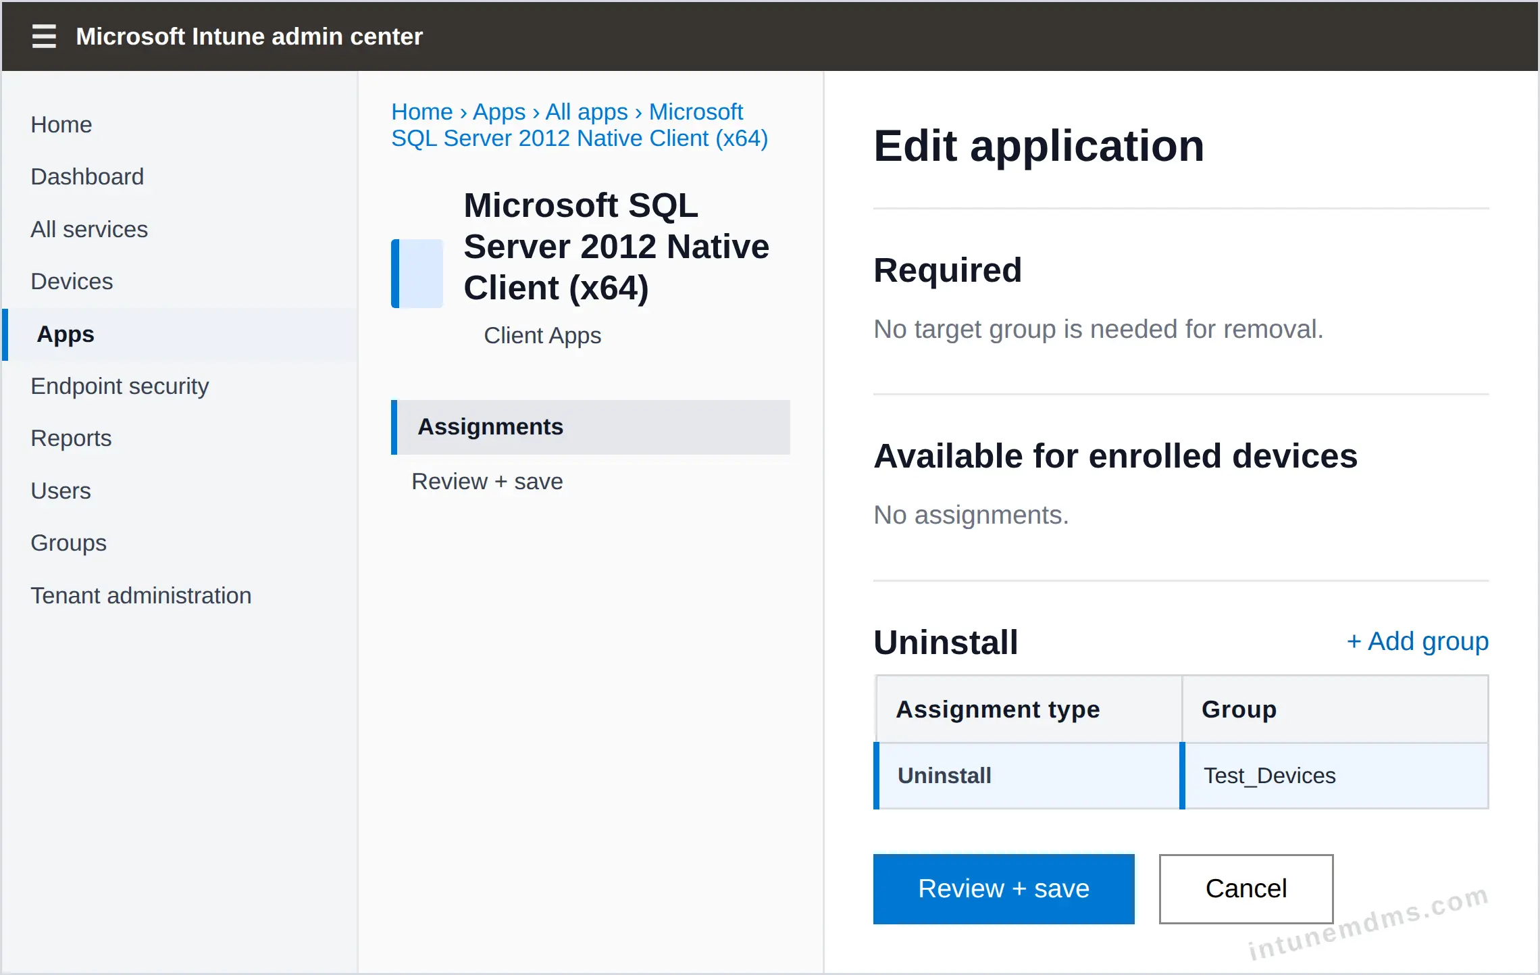Click the SQL Server app icon thumbnail
Image resolution: width=1540 pixels, height=975 pixels.
pos(417,274)
